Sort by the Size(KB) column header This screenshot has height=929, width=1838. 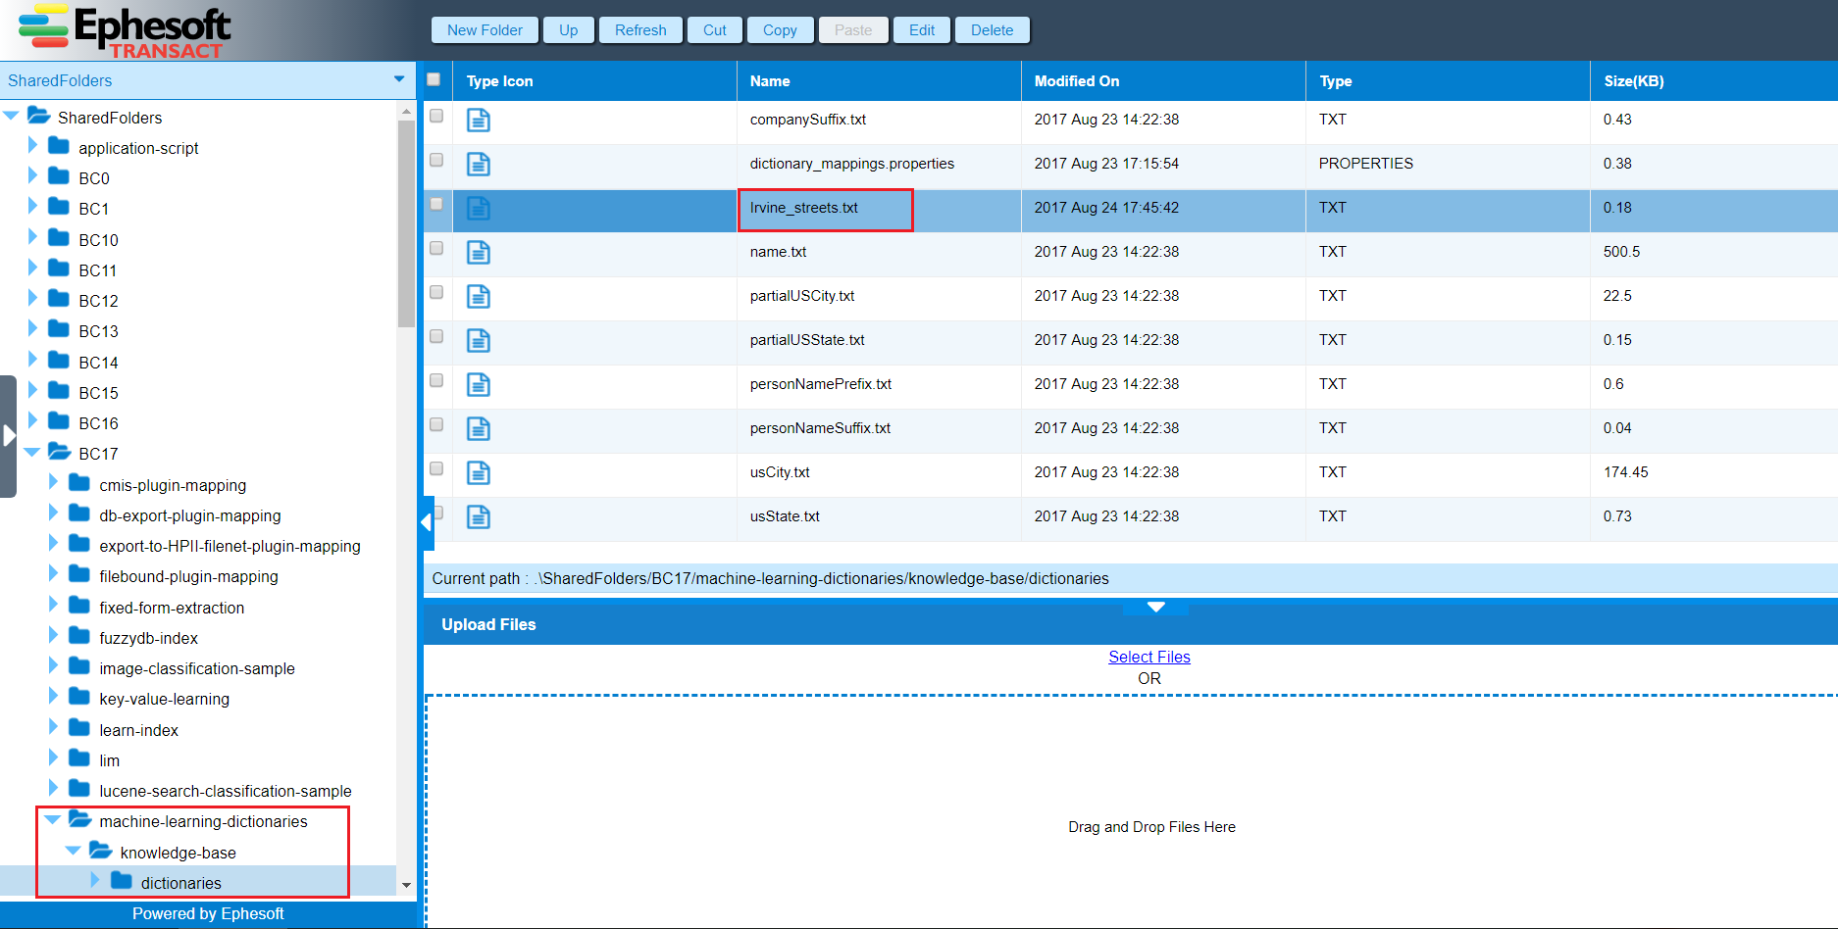pyautogui.click(x=1713, y=81)
